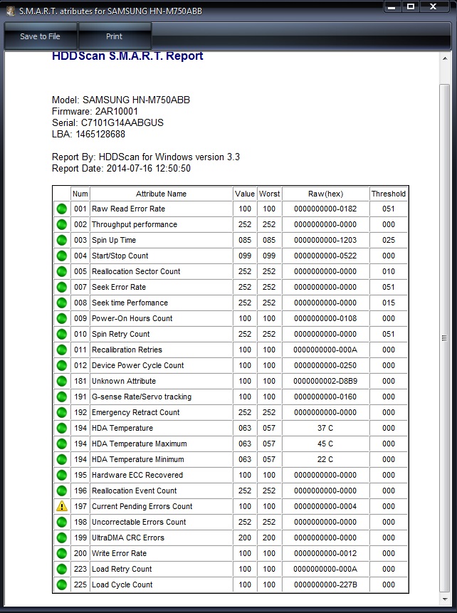Click the green status icon for Write Error Rate

[x=62, y=553]
